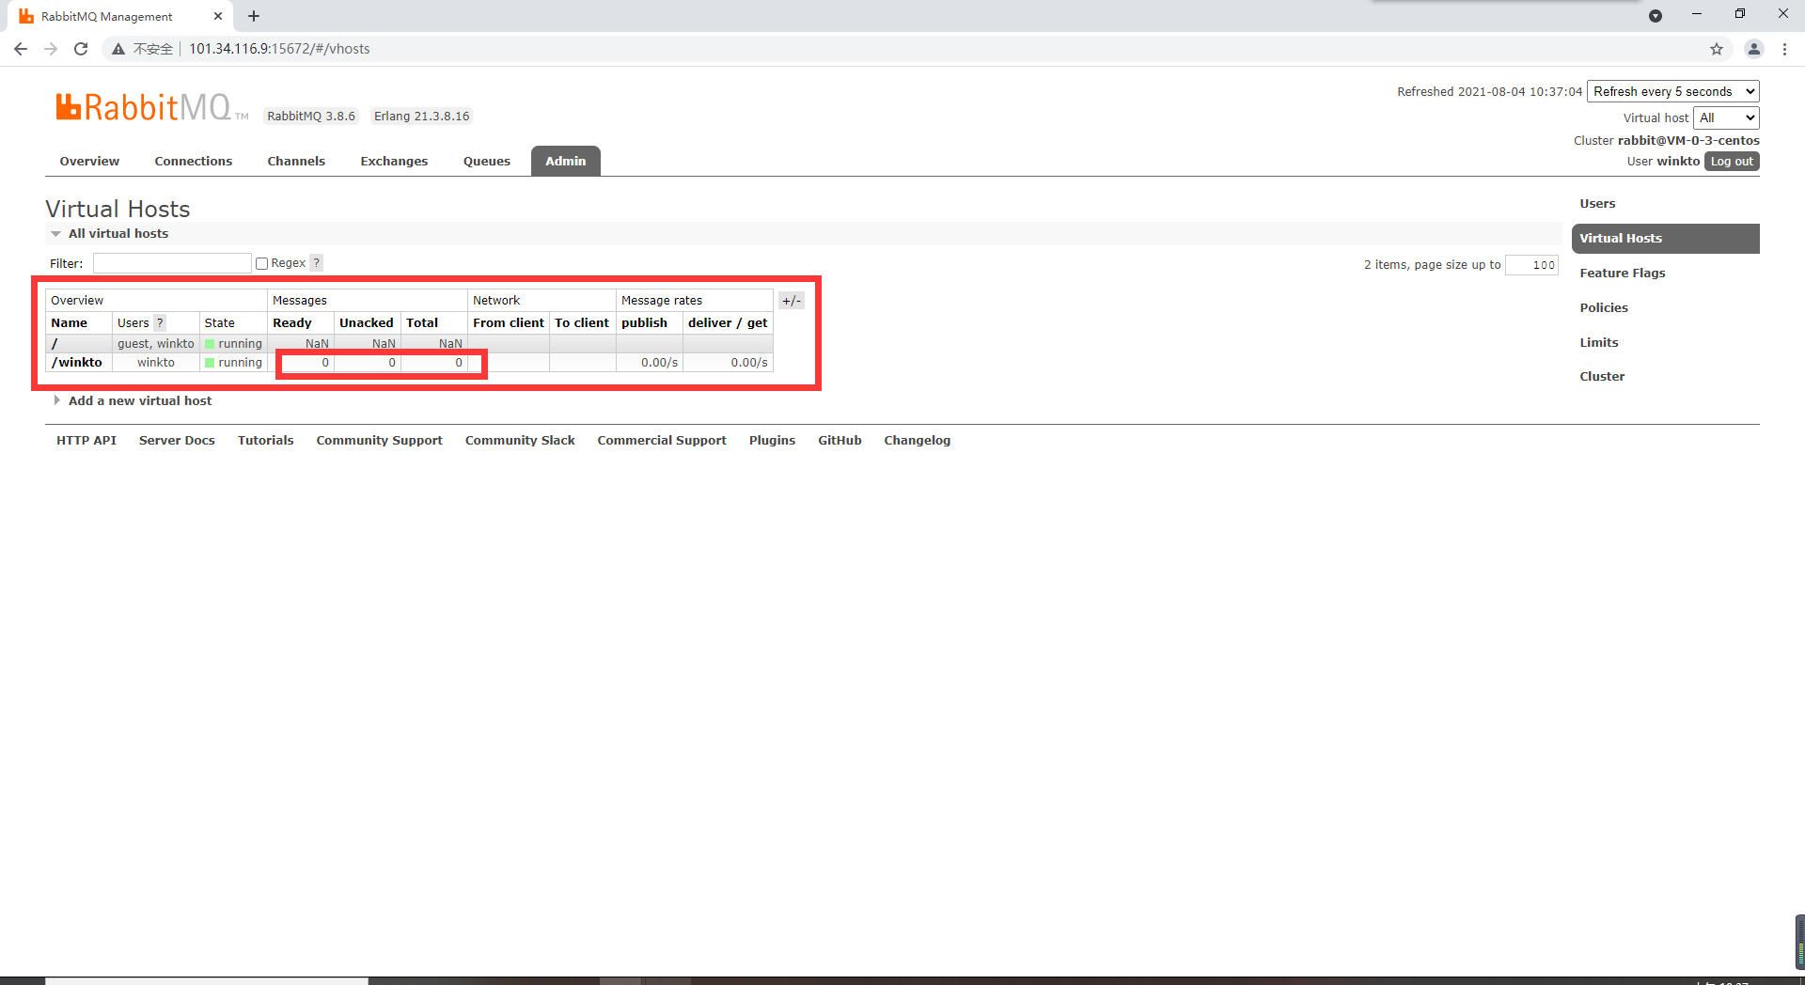Open the Changelog footer link
This screenshot has width=1805, height=985.
917,440
